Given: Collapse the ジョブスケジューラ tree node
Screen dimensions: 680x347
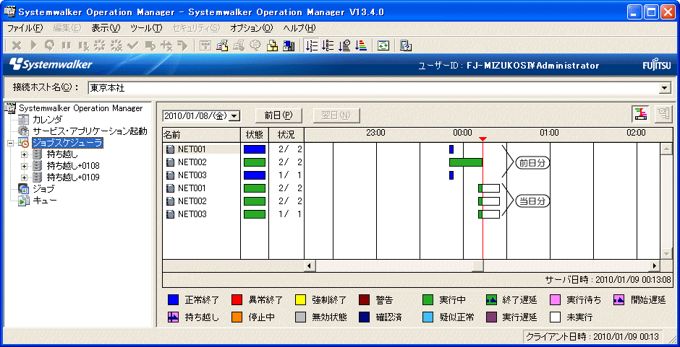Looking at the screenshot, I should point(9,142).
